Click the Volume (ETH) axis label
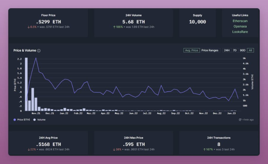This screenshot has height=164, width=268. point(252,82)
